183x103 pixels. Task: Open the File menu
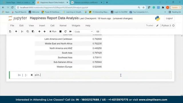(12, 25)
